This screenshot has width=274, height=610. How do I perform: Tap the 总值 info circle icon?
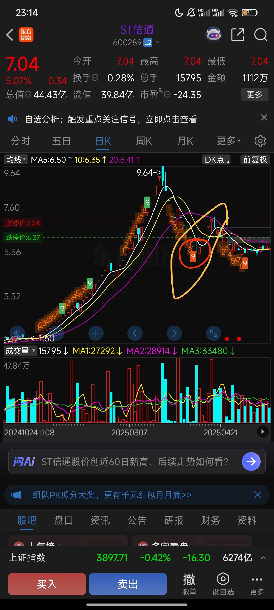pos(28,95)
